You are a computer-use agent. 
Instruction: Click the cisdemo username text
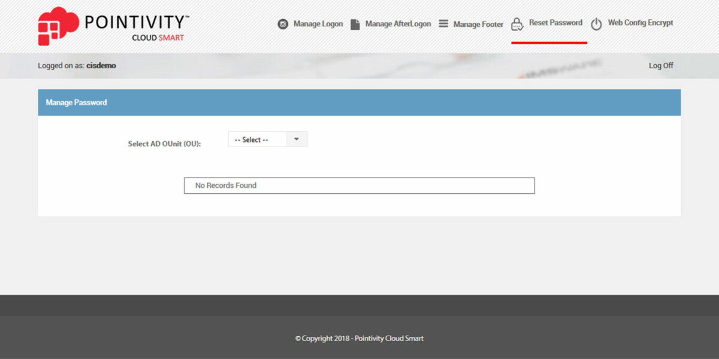(101, 65)
